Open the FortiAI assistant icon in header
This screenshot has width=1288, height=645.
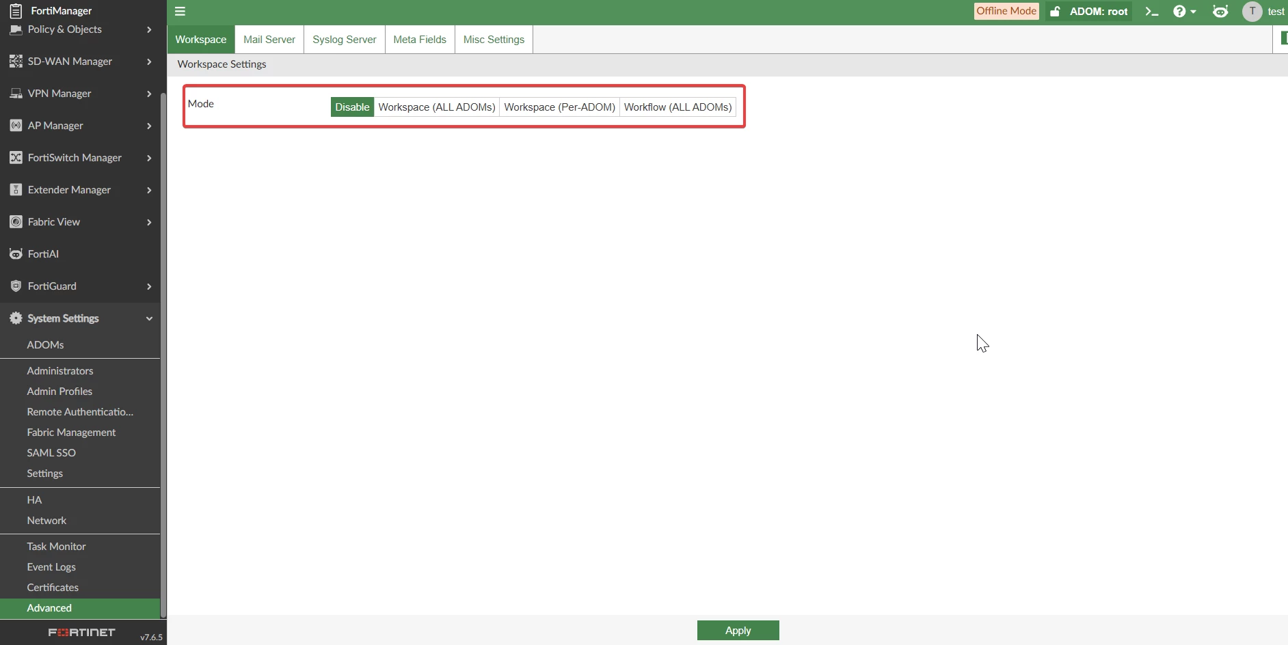pos(1220,12)
